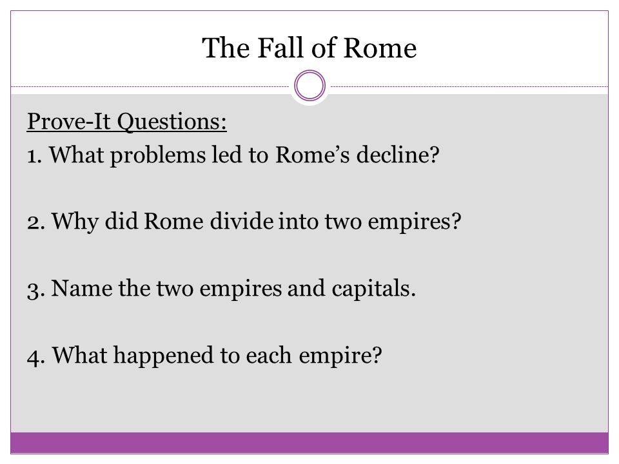Click the word Questions: in the heading
619x464 pixels.
click(172, 122)
